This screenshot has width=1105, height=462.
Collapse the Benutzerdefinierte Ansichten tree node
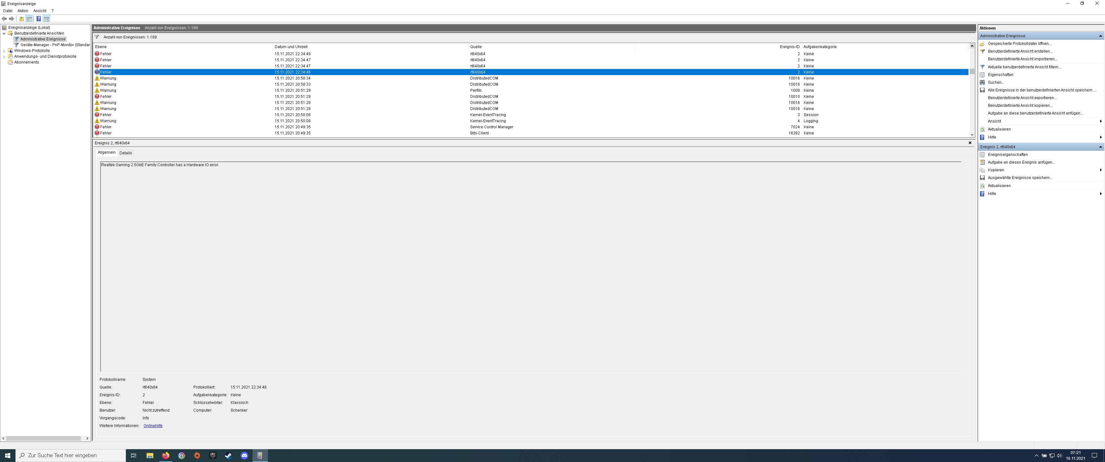tap(4, 33)
